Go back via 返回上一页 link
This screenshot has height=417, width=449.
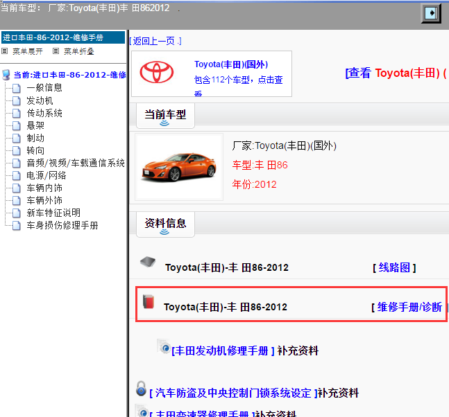point(155,41)
